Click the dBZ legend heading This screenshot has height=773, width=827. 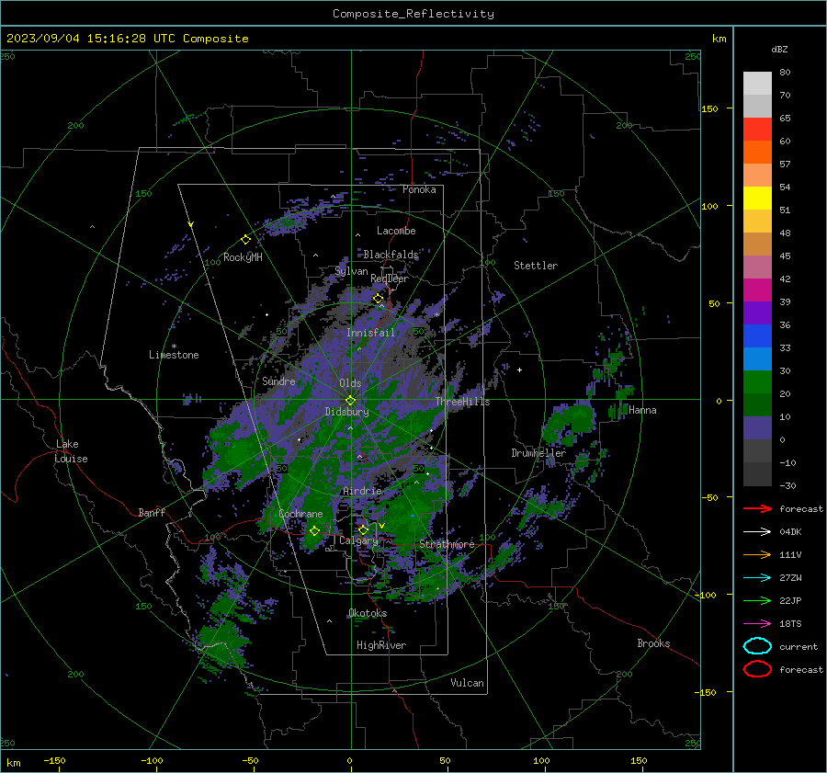coord(779,49)
